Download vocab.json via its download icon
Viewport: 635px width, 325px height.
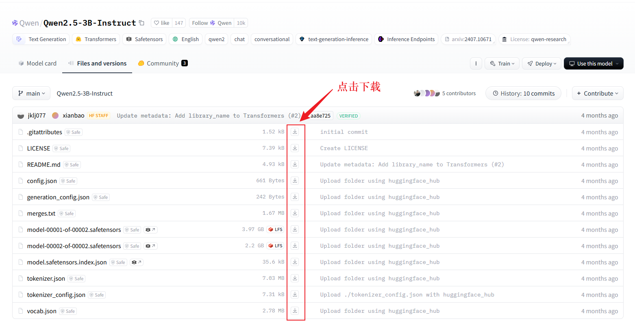(x=295, y=311)
